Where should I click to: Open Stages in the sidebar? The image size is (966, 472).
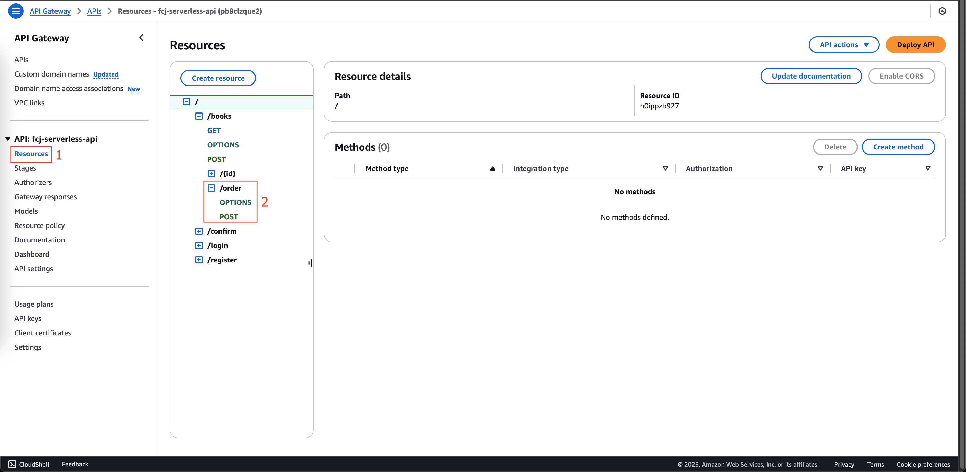[25, 168]
